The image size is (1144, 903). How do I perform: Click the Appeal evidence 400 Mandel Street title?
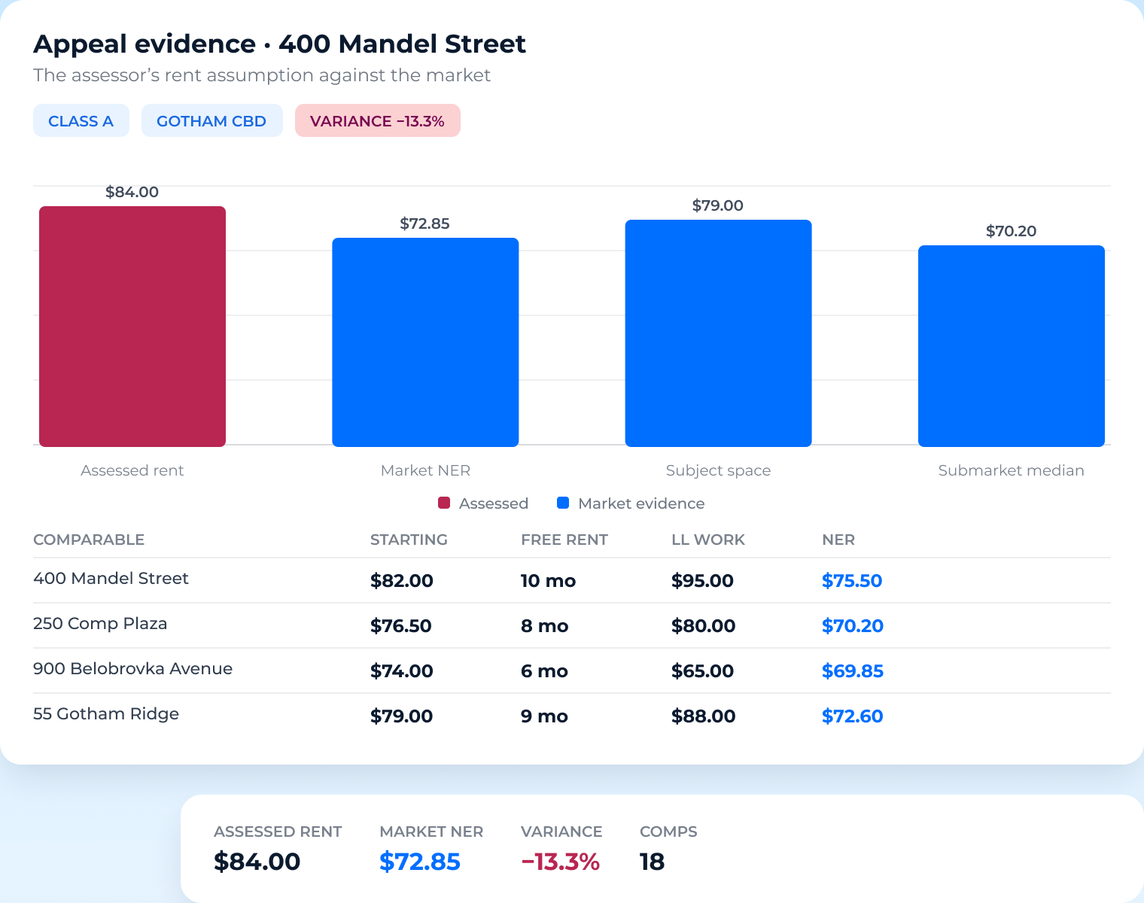pos(280,44)
